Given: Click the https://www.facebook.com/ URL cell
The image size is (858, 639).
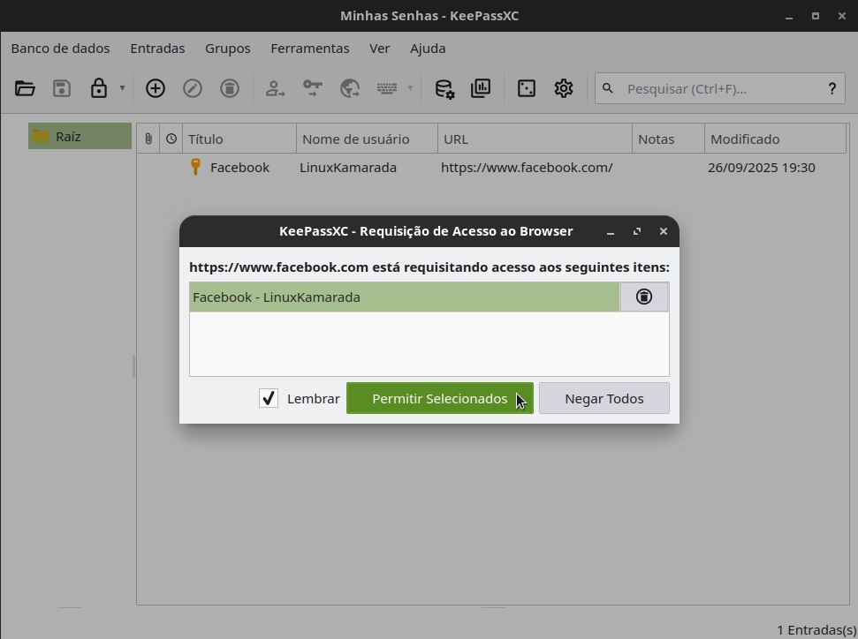Looking at the screenshot, I should pos(527,168).
